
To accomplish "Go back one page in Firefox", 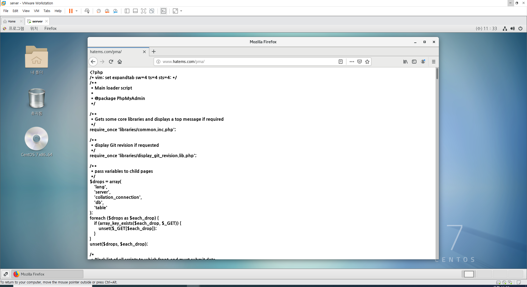I will 93,62.
